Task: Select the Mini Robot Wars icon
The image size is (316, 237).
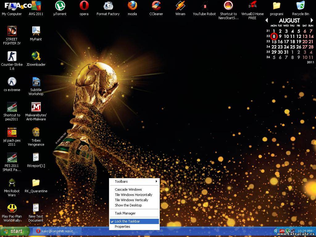Action: (12, 187)
